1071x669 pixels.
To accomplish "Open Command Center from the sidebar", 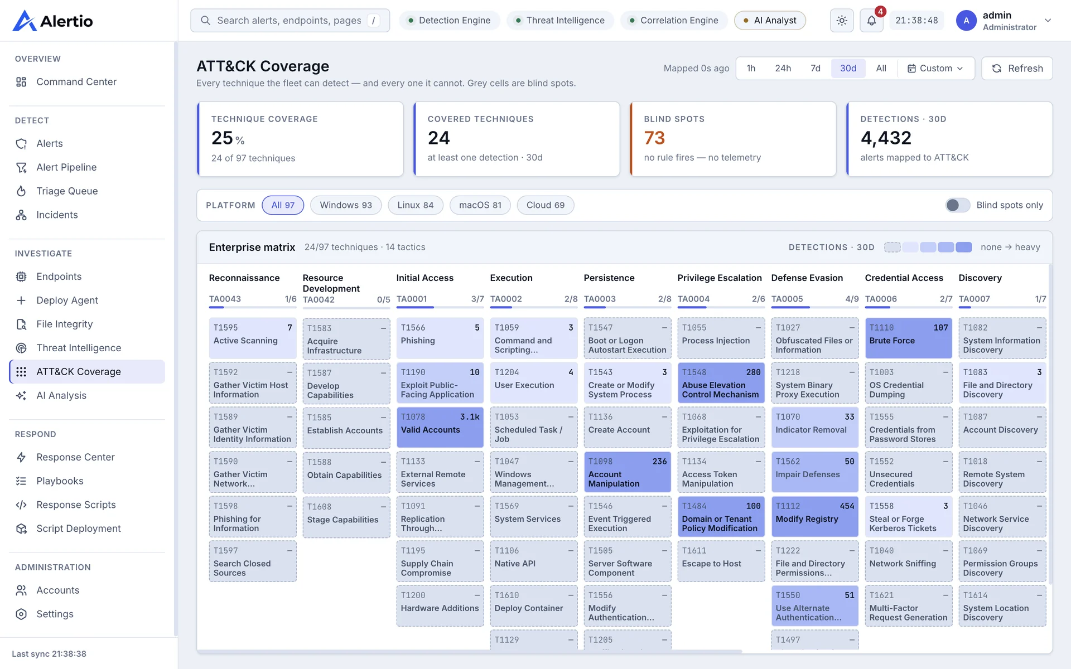I will coord(87,82).
